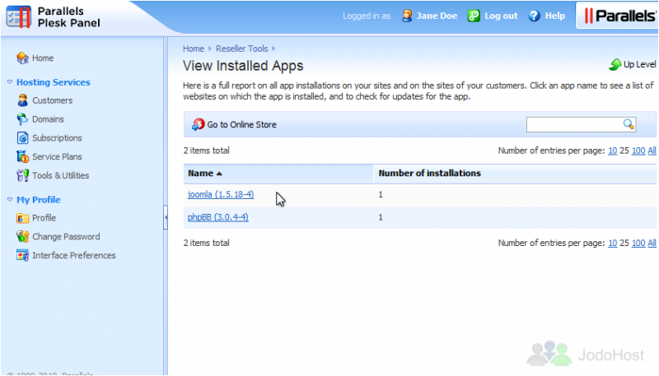Click the Tools & Utilities icon
This screenshot has width=659, height=376.
[22, 175]
